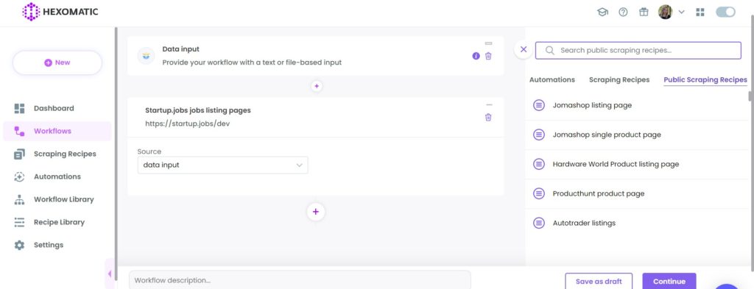The image size is (754, 289).
Task: Click Save as draft
Action: click(599, 282)
